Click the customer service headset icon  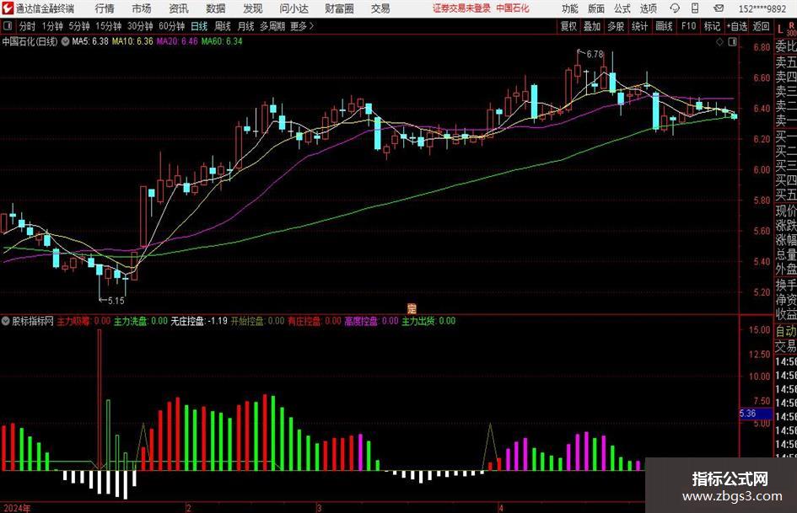tap(675, 8)
